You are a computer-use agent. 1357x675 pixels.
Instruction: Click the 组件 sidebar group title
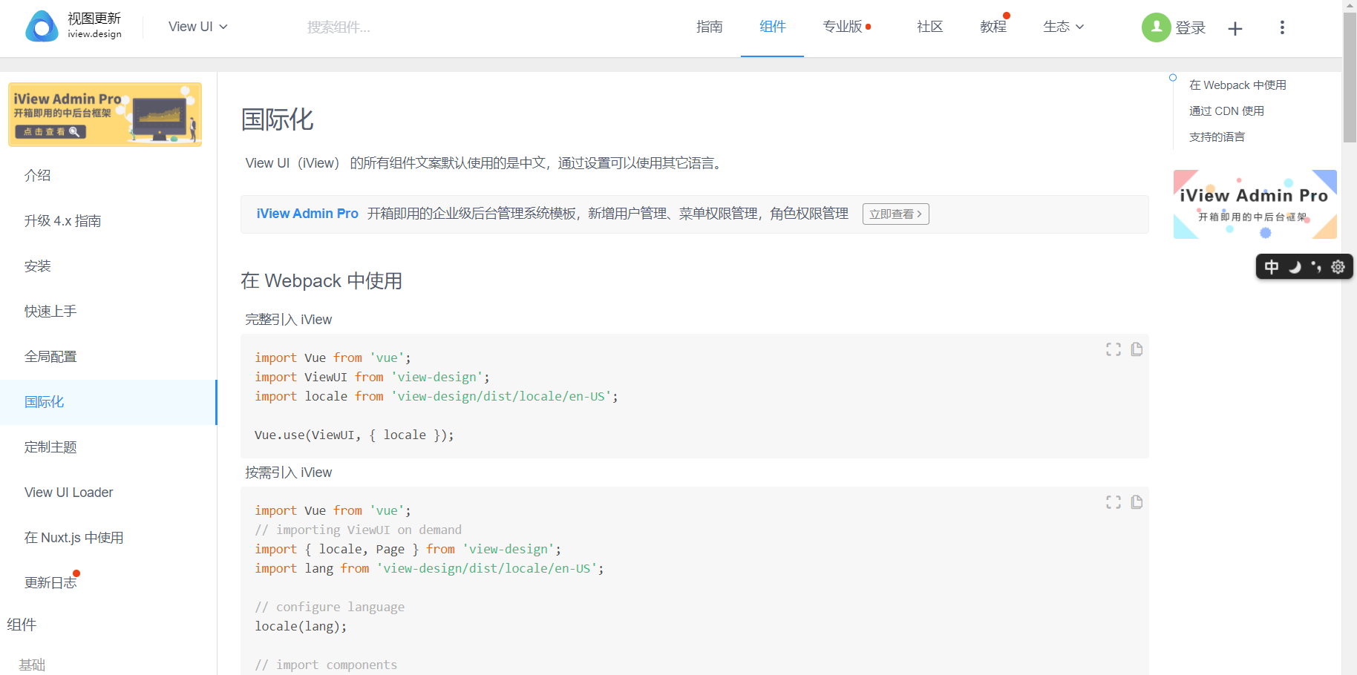click(x=22, y=625)
